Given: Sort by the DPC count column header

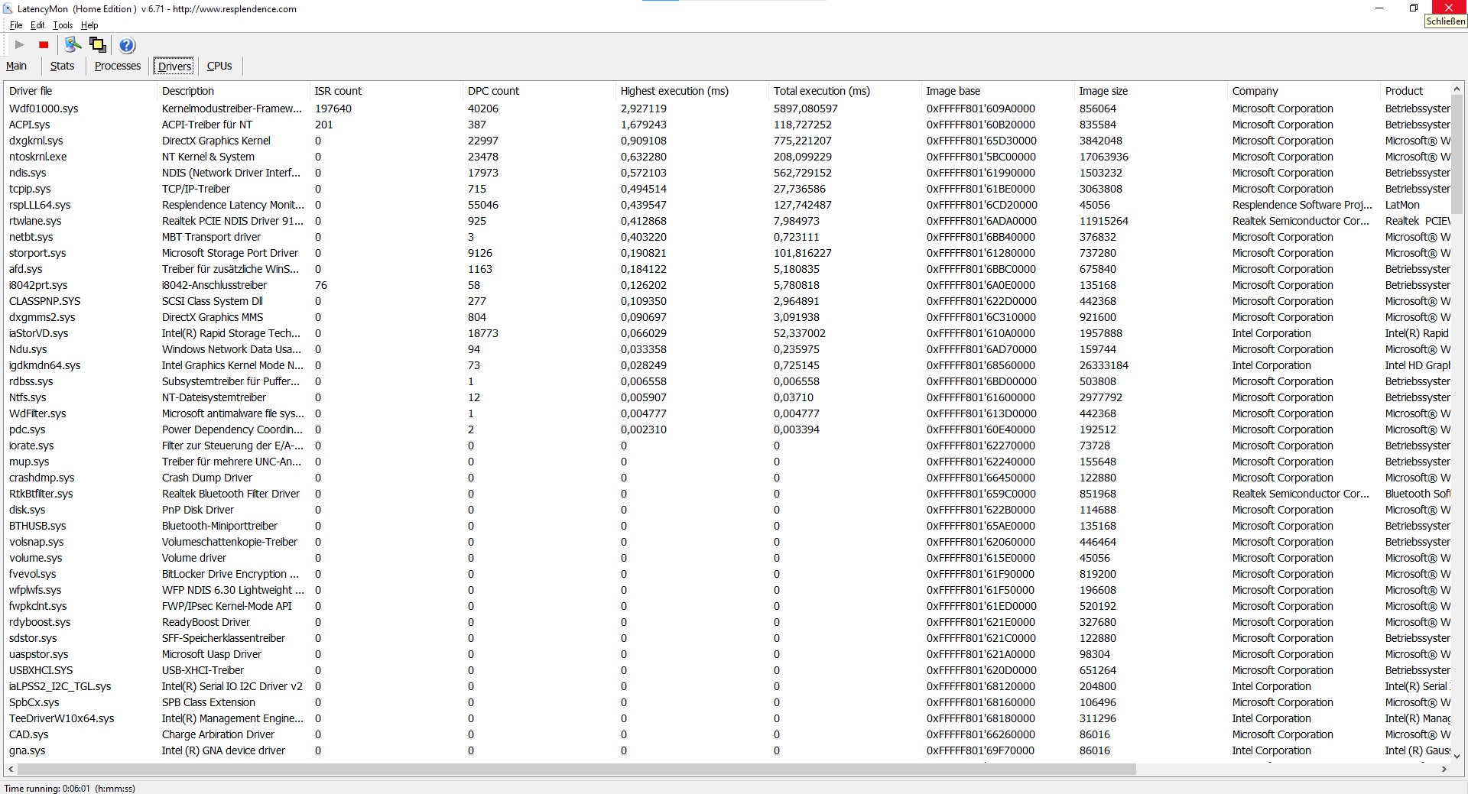Looking at the screenshot, I should pyautogui.click(x=493, y=91).
